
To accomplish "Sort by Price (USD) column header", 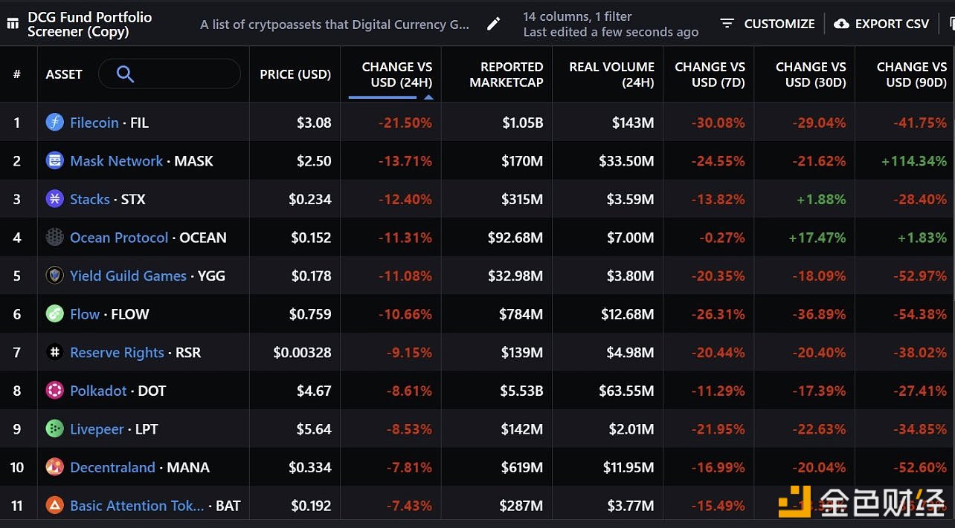I will [x=295, y=74].
